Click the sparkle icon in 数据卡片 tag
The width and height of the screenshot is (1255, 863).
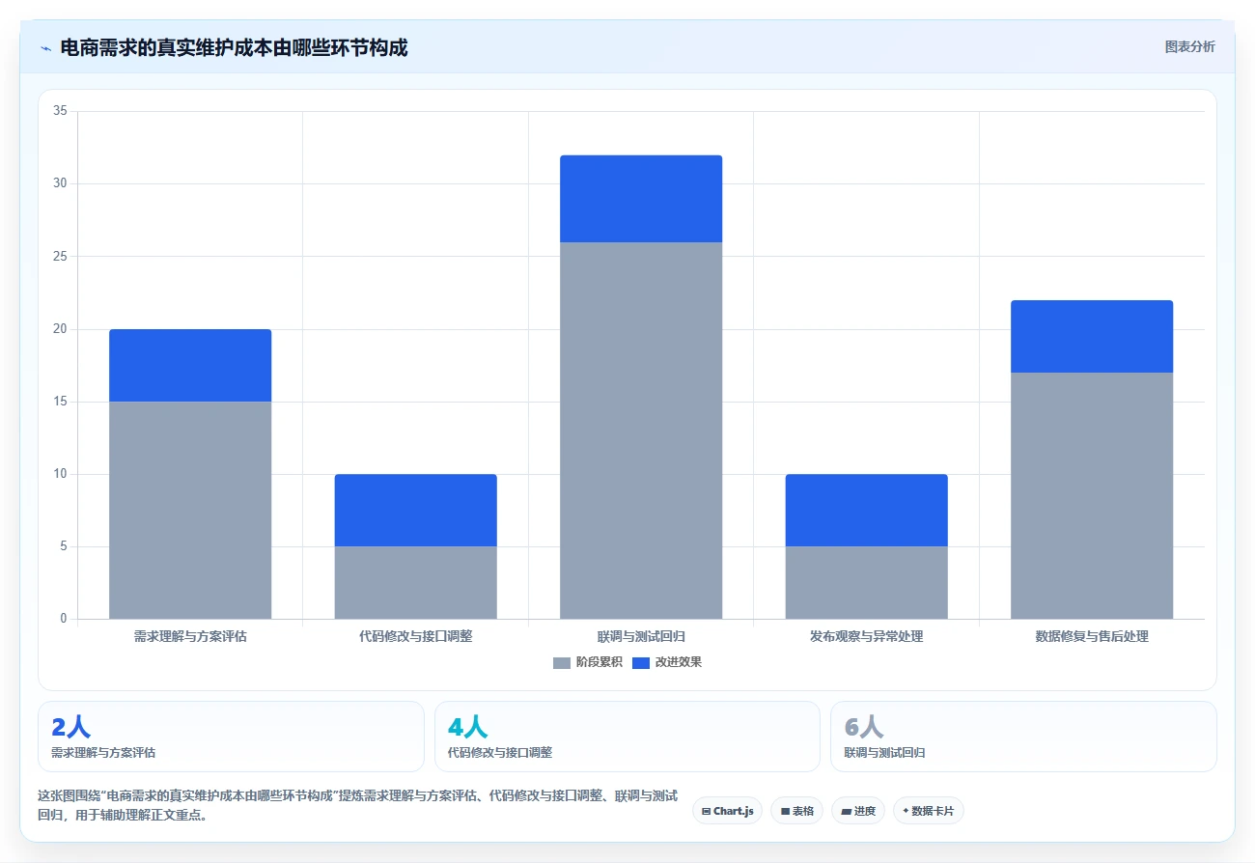pos(906,811)
